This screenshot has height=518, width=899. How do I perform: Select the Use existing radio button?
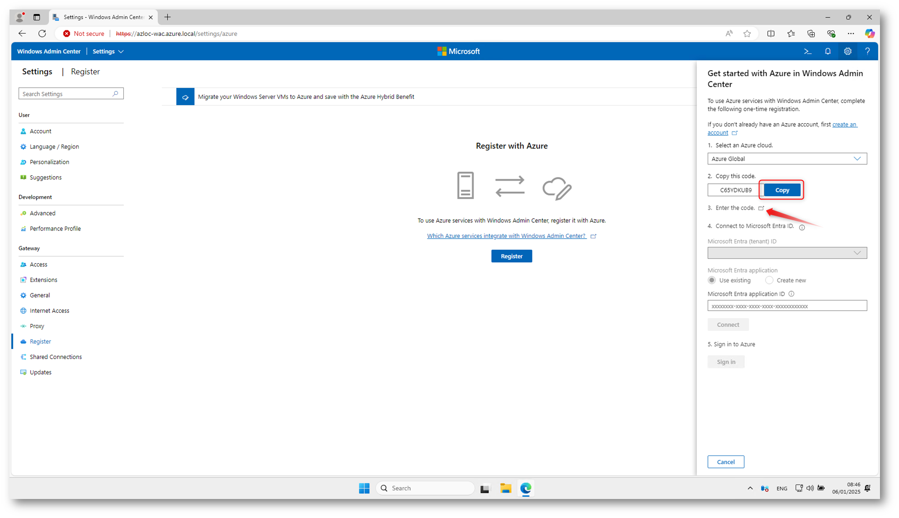[712, 280]
